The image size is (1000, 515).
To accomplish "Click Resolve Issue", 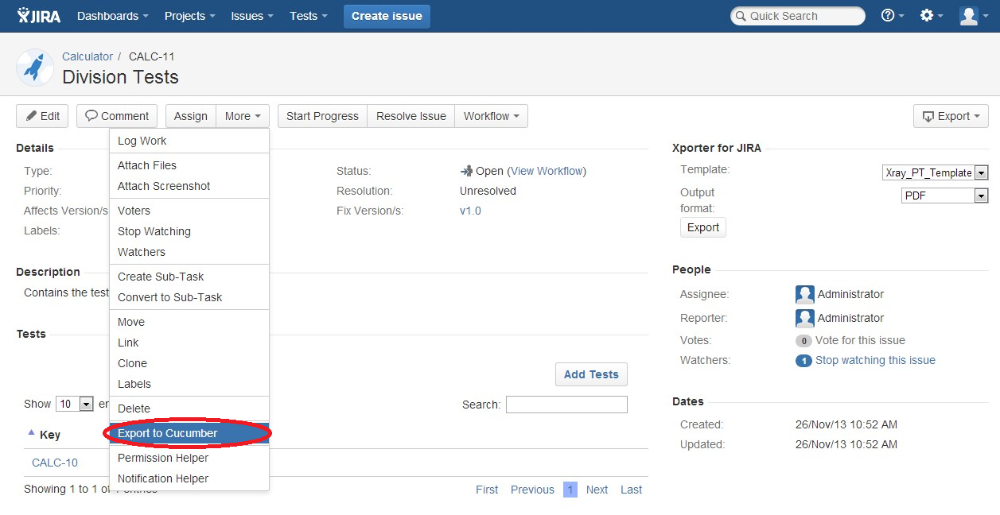I will (411, 116).
